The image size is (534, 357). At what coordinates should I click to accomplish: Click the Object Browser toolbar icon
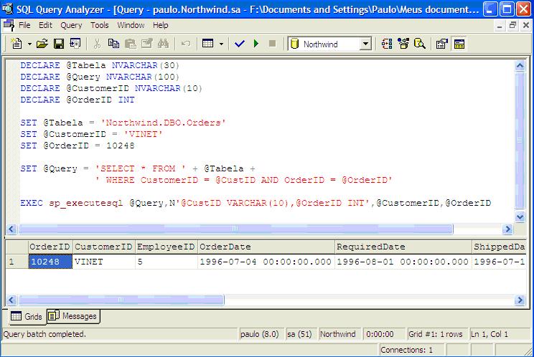404,44
